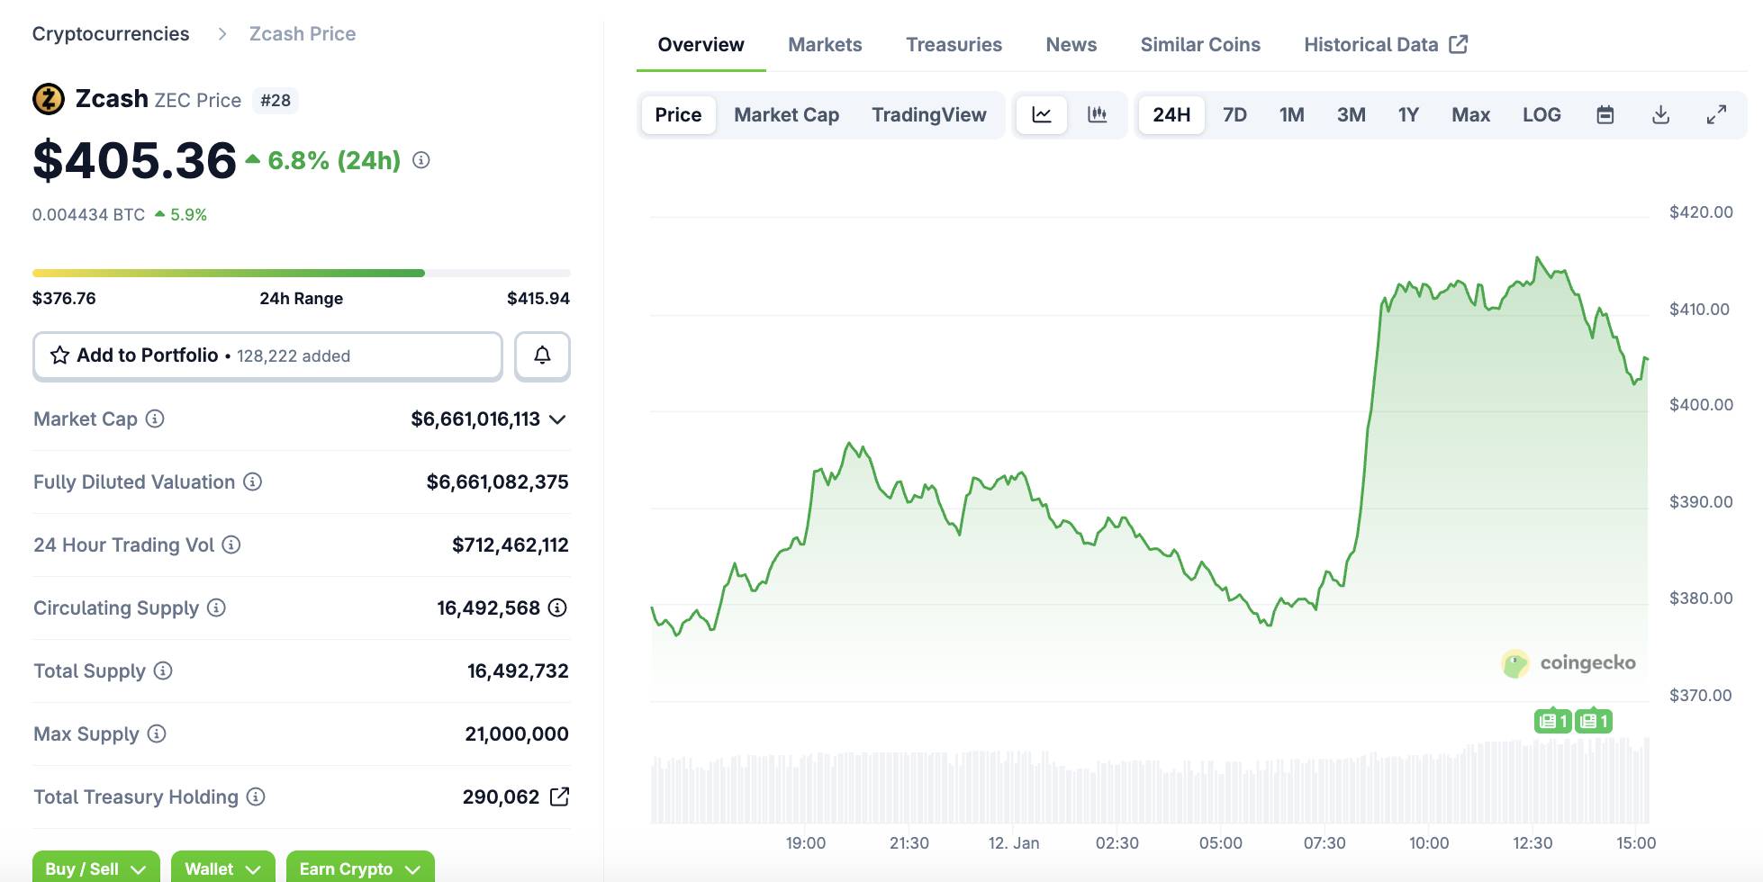Click the first news marker on chart
1763x882 pixels.
[1552, 721]
